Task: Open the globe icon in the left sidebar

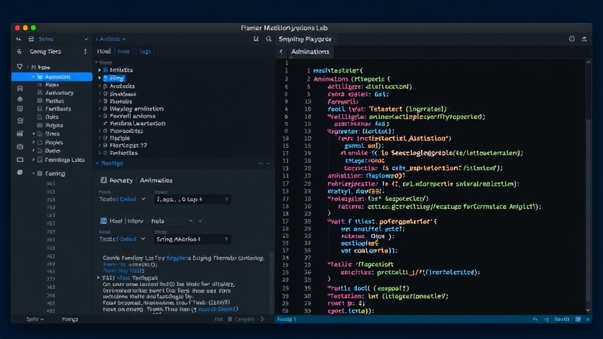Action: click(x=20, y=120)
